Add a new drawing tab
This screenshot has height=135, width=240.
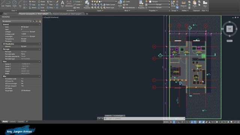[87, 14]
